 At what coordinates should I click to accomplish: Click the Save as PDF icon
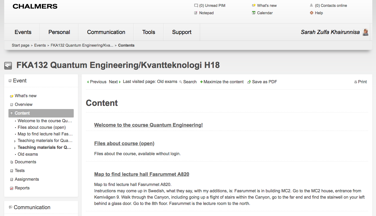click(x=249, y=82)
